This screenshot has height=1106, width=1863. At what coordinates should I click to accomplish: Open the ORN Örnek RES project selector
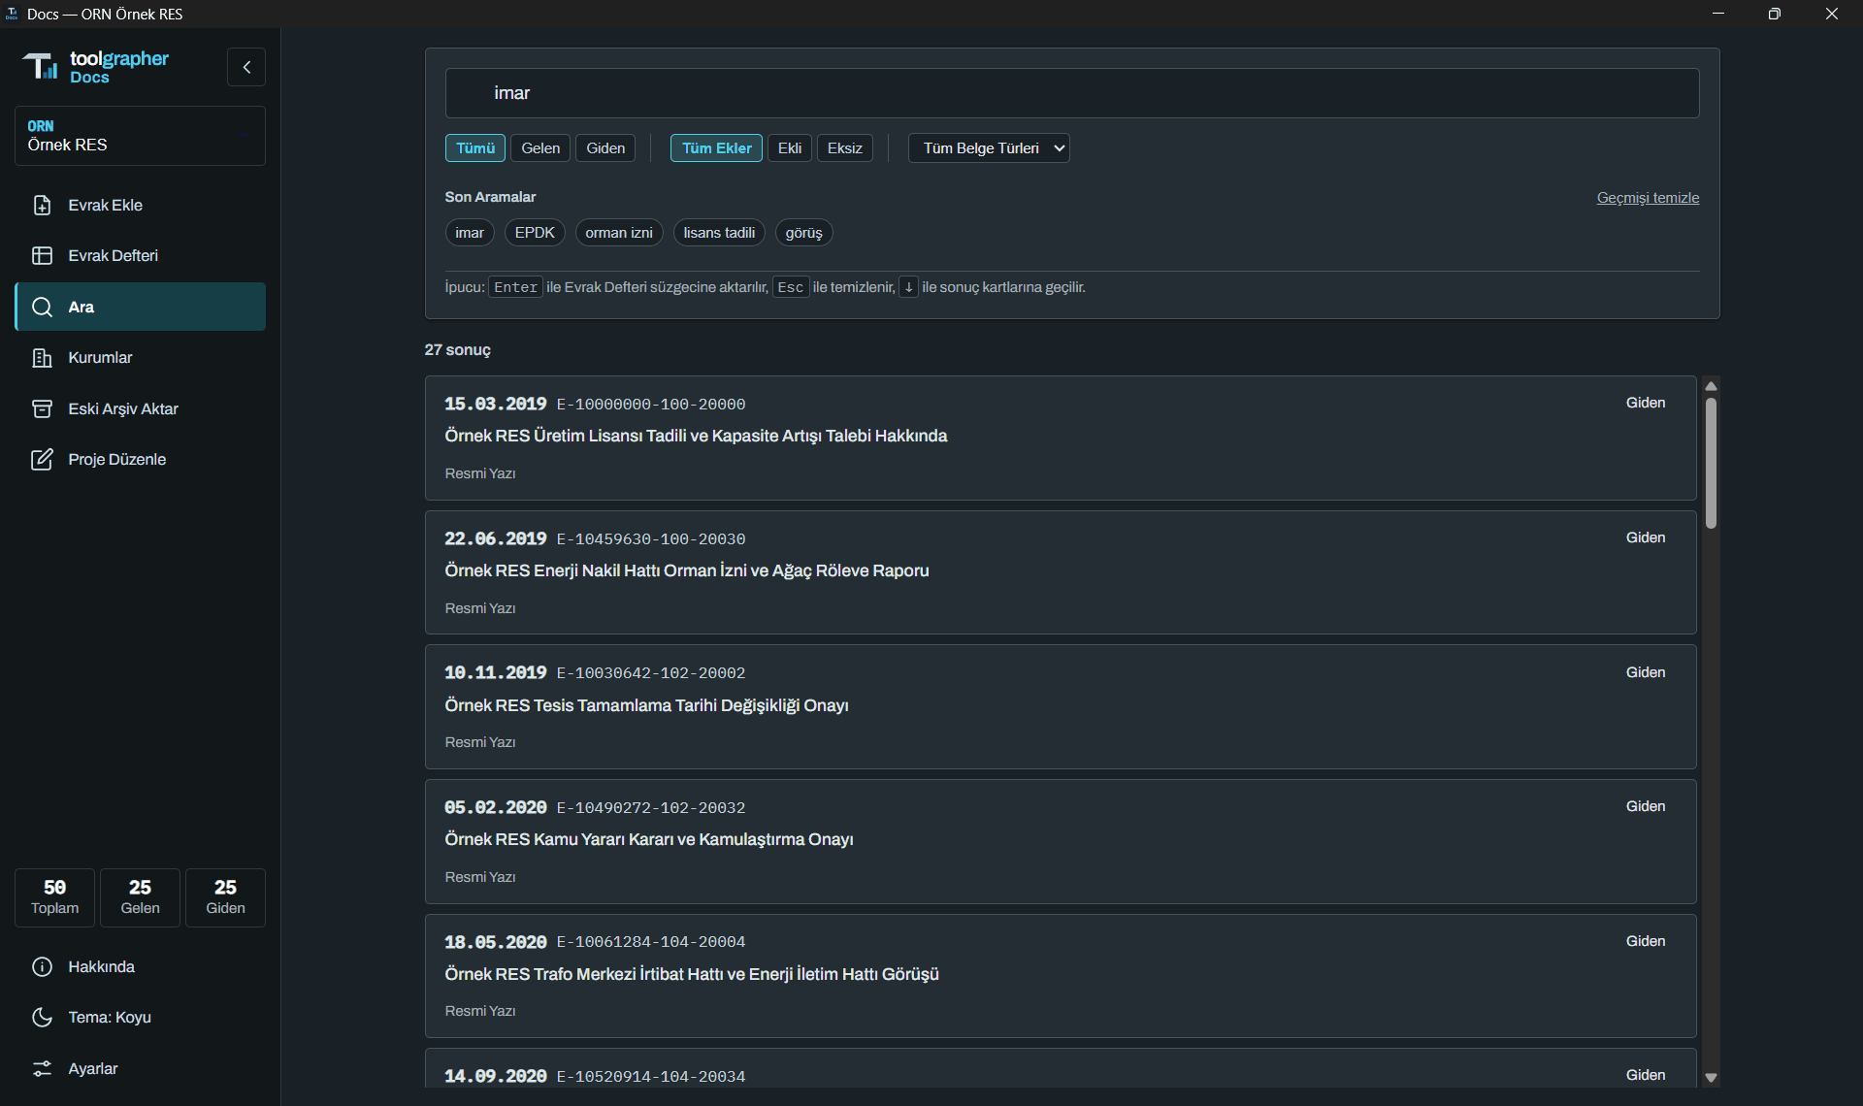click(140, 136)
